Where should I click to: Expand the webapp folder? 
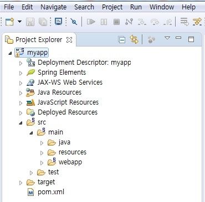42,163
